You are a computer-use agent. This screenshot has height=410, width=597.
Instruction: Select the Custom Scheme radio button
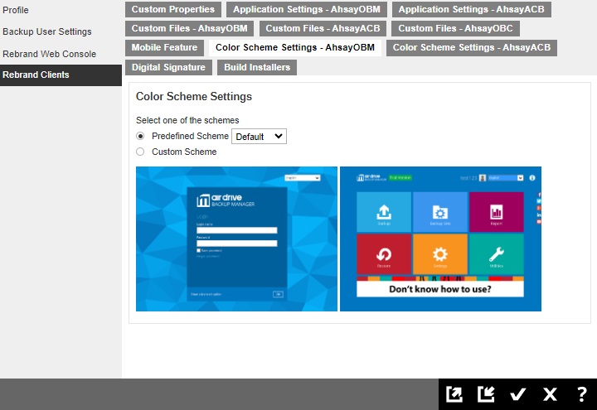(140, 152)
